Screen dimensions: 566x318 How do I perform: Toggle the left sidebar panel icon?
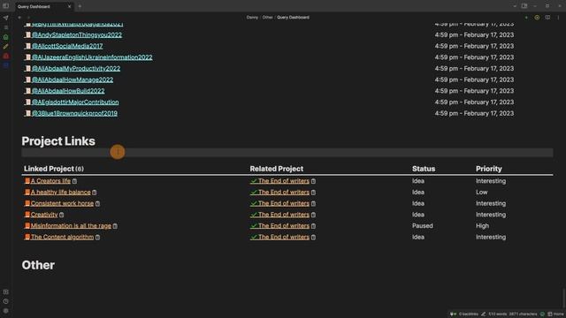coord(6,6)
